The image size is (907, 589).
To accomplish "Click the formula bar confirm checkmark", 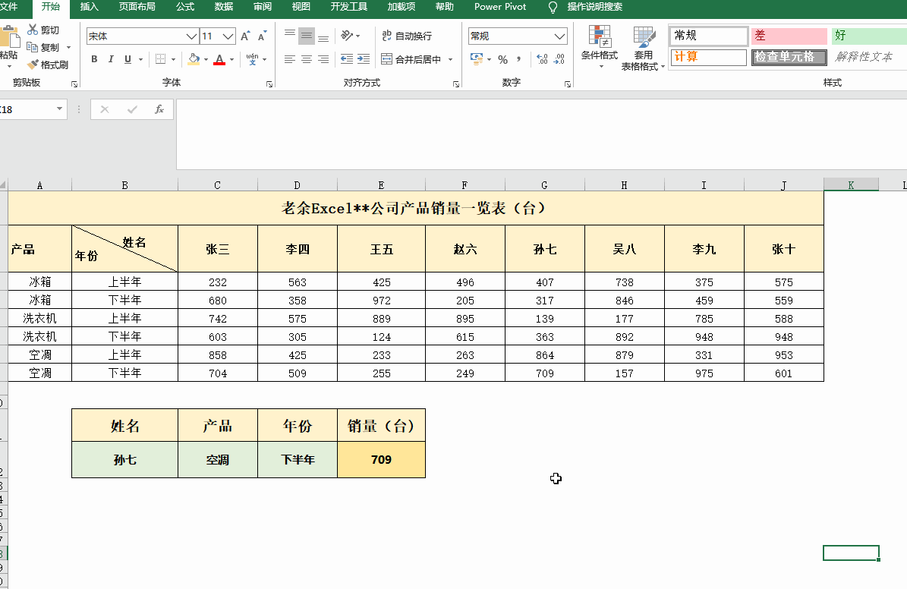I will click(133, 109).
